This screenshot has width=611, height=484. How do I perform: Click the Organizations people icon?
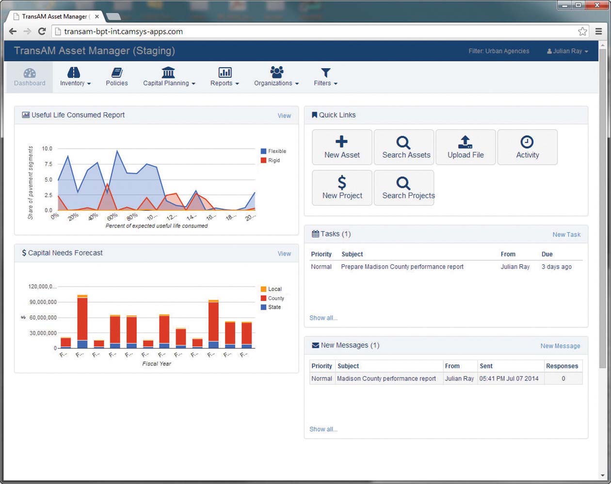click(276, 73)
